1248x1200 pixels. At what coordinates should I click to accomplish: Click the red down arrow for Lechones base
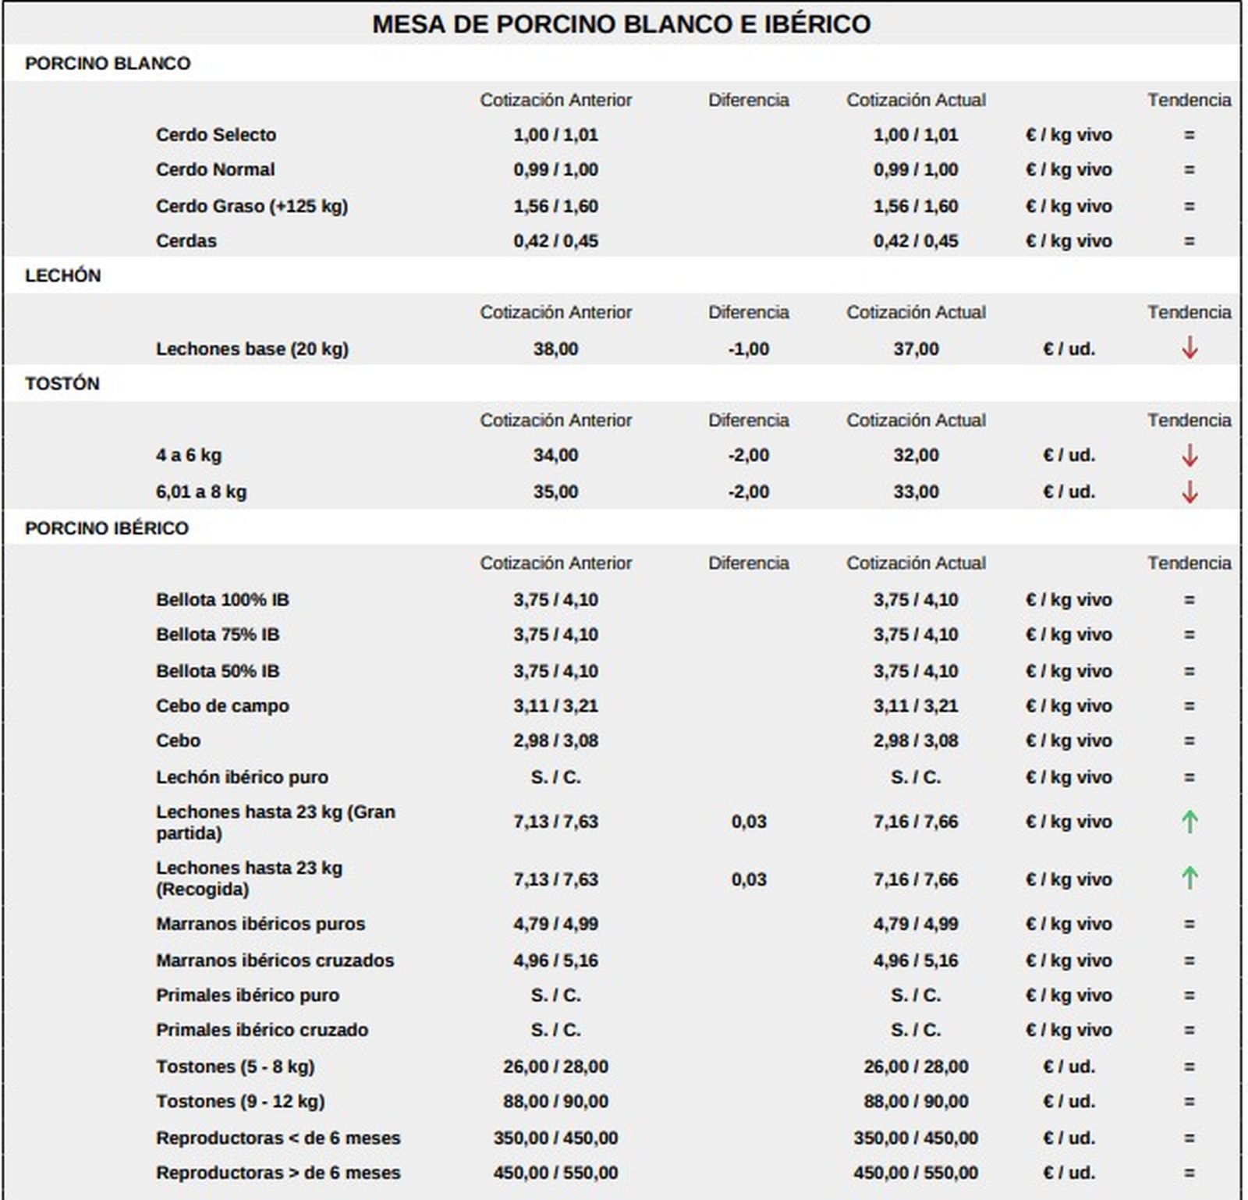tap(1189, 348)
